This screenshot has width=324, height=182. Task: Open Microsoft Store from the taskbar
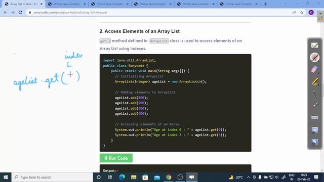(x=145, y=177)
